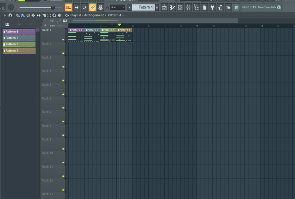Screen dimensions: 295x199
Task: Click the left chevron at timeline scrollbar
Action: [71, 21]
